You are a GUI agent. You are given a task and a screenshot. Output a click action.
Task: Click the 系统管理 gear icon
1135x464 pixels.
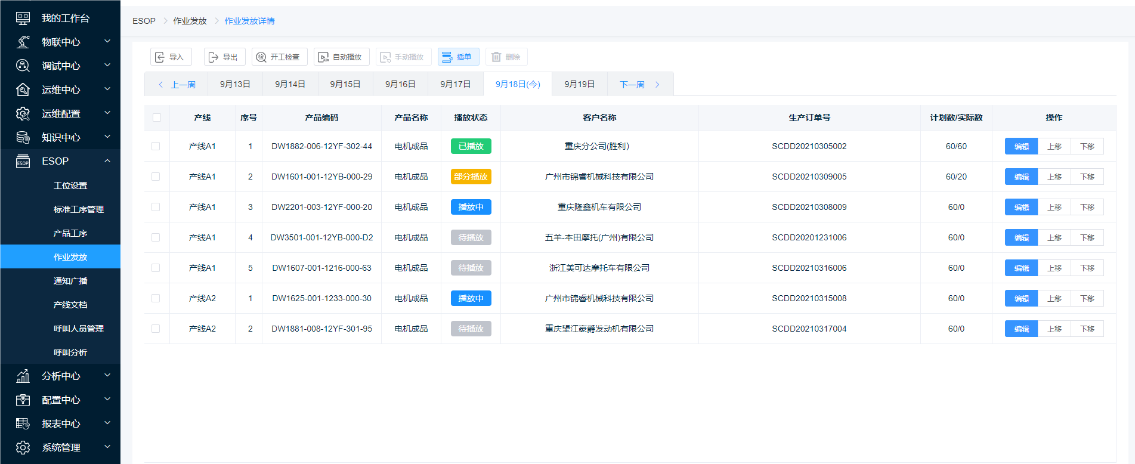point(23,447)
